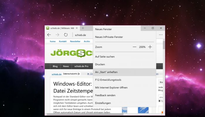
Task: Switch to the News navigation tab
Action: pyautogui.click(x=66, y=66)
